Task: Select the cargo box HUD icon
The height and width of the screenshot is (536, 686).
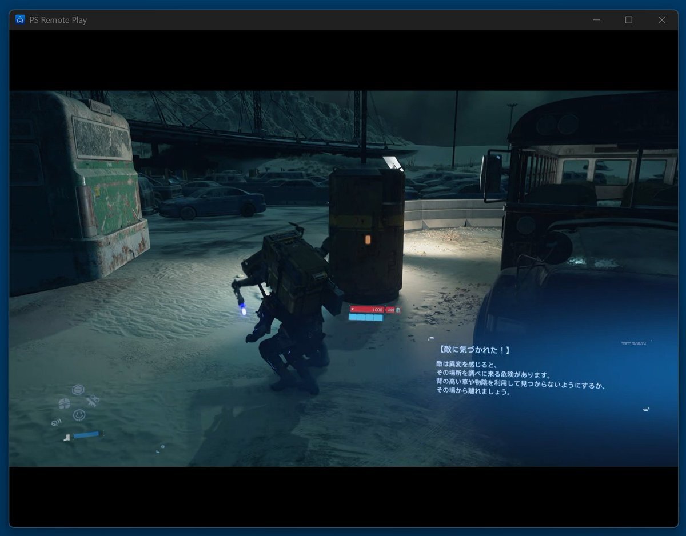Action: 79,390
